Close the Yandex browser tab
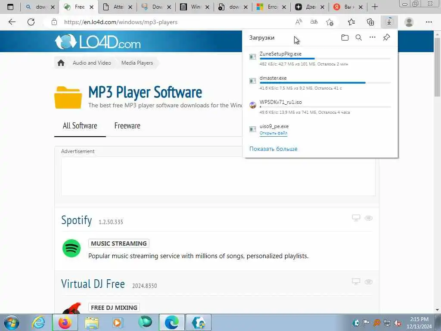The width and height of the screenshot is (441, 331). click(361, 7)
